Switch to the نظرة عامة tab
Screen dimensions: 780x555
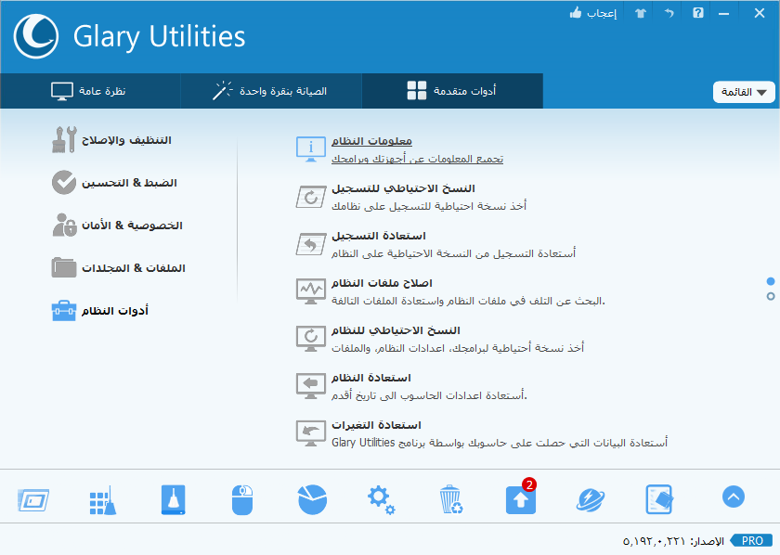(90, 91)
